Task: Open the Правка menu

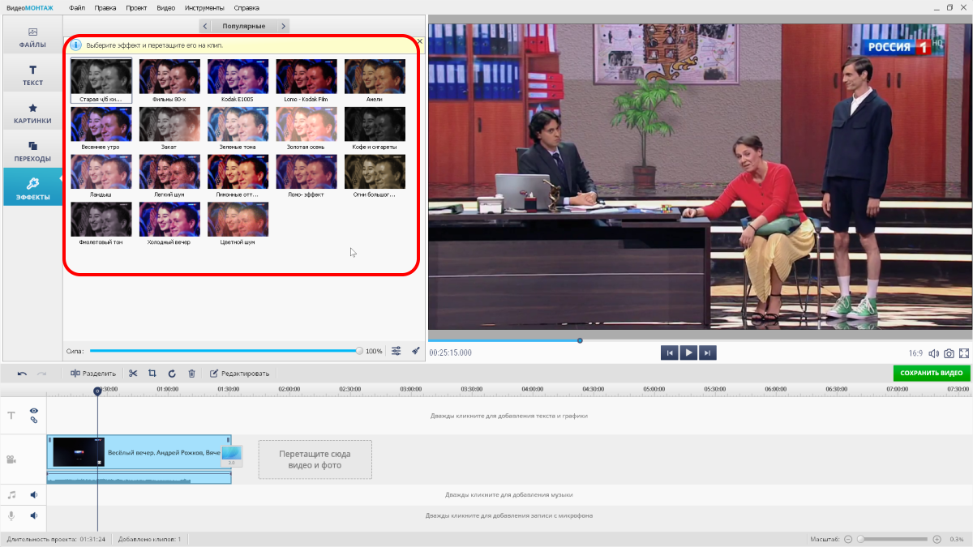Action: [105, 7]
